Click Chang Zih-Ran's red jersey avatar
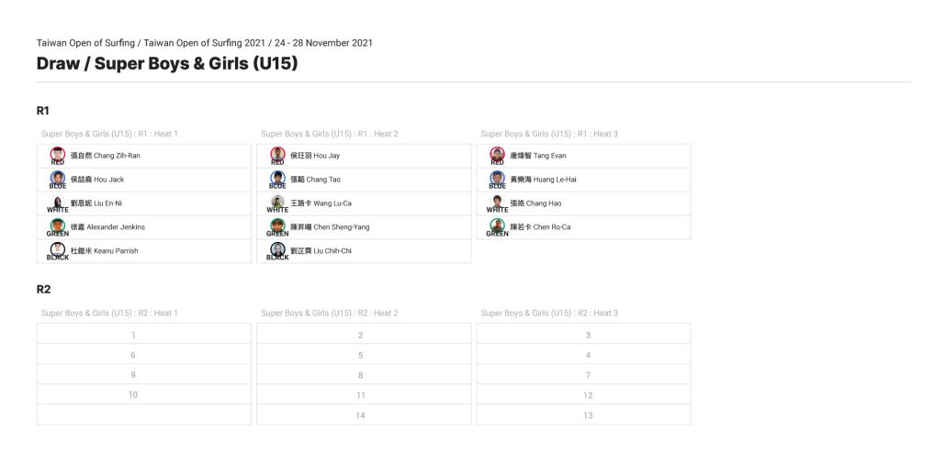The image size is (946, 450). tap(57, 154)
